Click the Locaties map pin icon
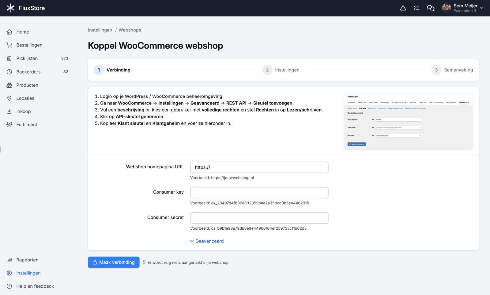This screenshot has width=490, height=295. pos(9,98)
